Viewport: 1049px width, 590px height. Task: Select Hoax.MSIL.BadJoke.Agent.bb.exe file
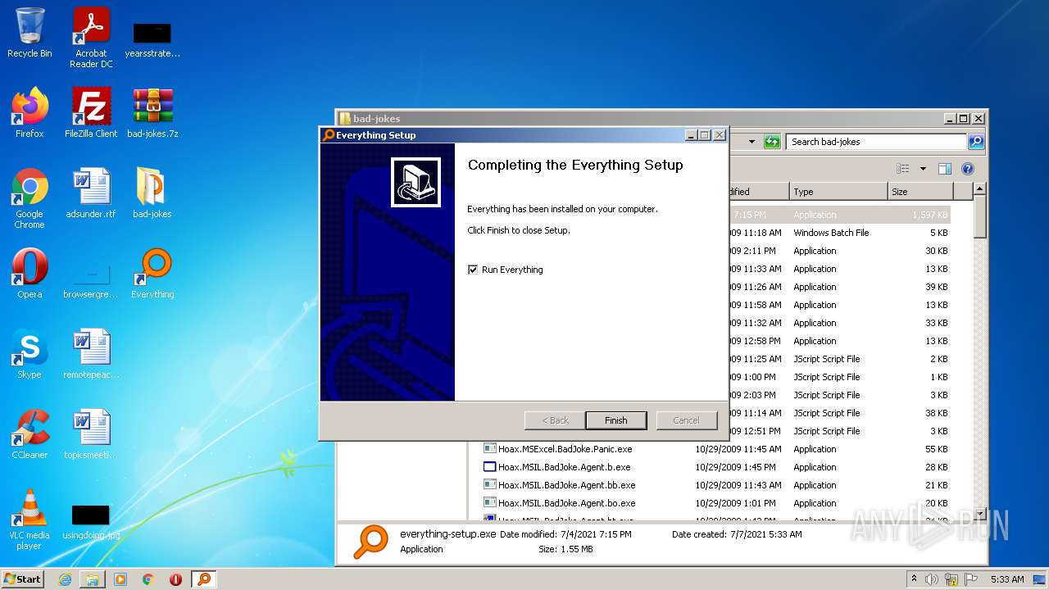[559, 485]
